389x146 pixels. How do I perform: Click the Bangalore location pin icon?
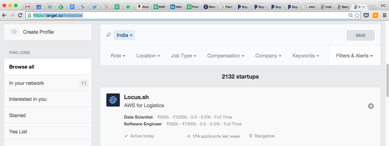[x=251, y=136]
